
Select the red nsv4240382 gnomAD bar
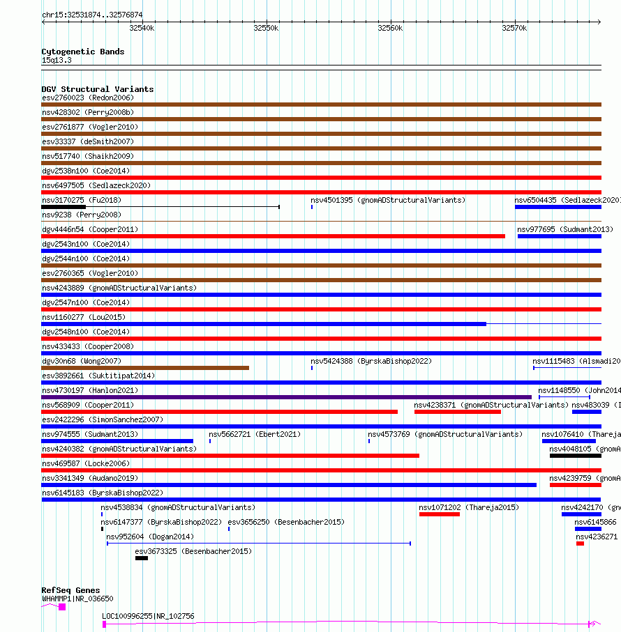tap(230, 456)
